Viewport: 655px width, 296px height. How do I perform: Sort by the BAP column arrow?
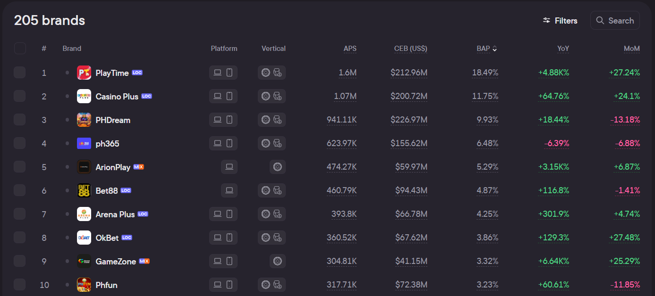(x=494, y=49)
